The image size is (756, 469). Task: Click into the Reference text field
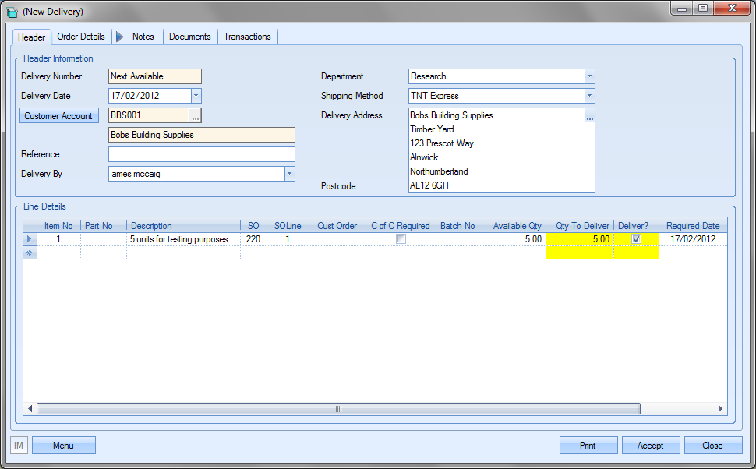[x=202, y=154]
